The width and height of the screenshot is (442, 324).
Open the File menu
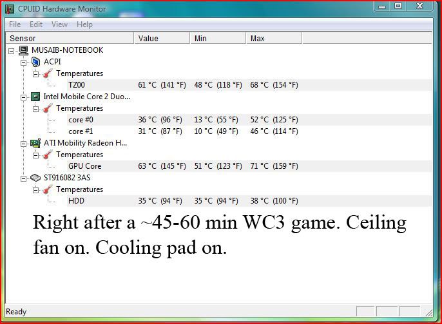(15, 24)
